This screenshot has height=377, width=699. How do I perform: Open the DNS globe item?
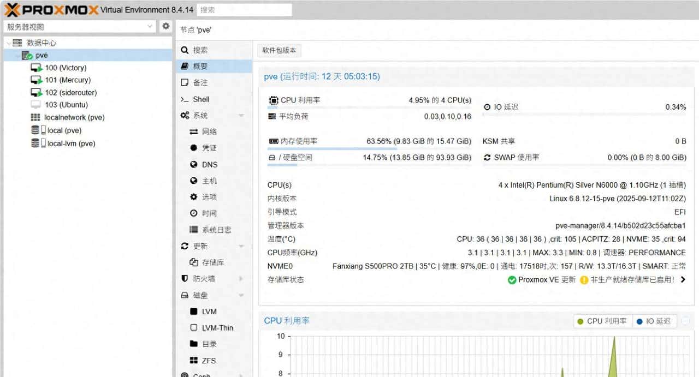(193, 164)
